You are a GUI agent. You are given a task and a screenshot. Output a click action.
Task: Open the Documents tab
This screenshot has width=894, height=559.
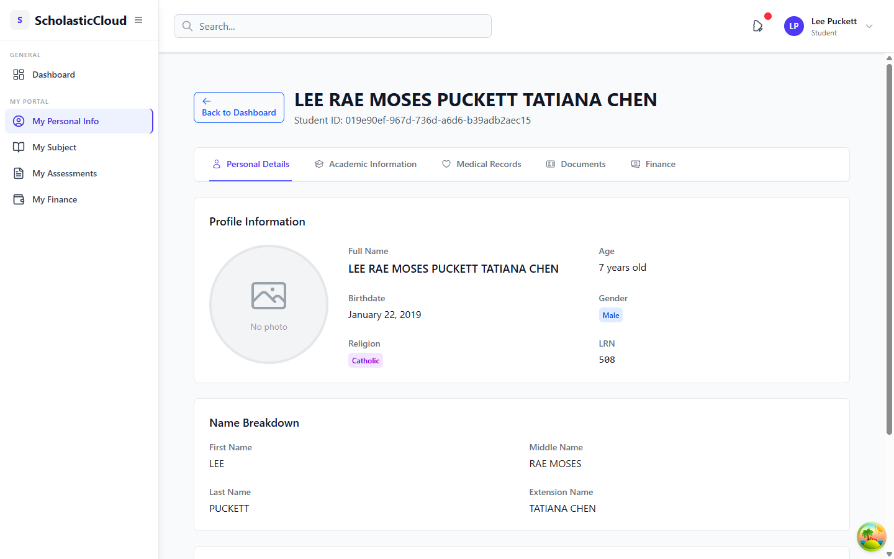(576, 164)
